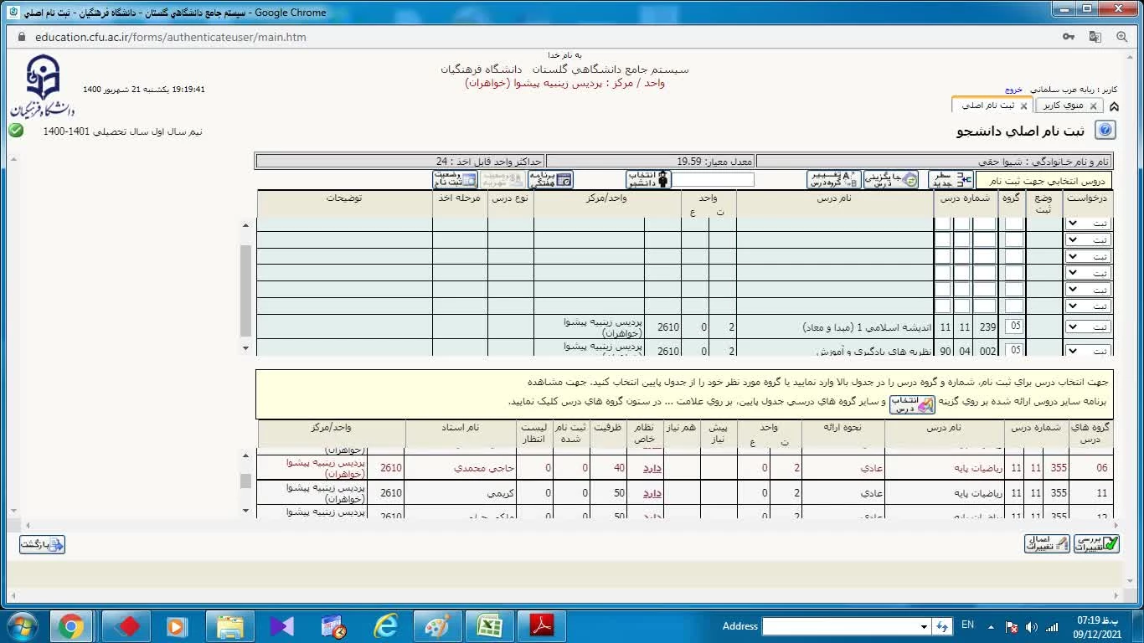Viewport: 1144px width, 643px height.
Task: Open 'تغییر گروه درس' change group tool
Action: pos(833,180)
